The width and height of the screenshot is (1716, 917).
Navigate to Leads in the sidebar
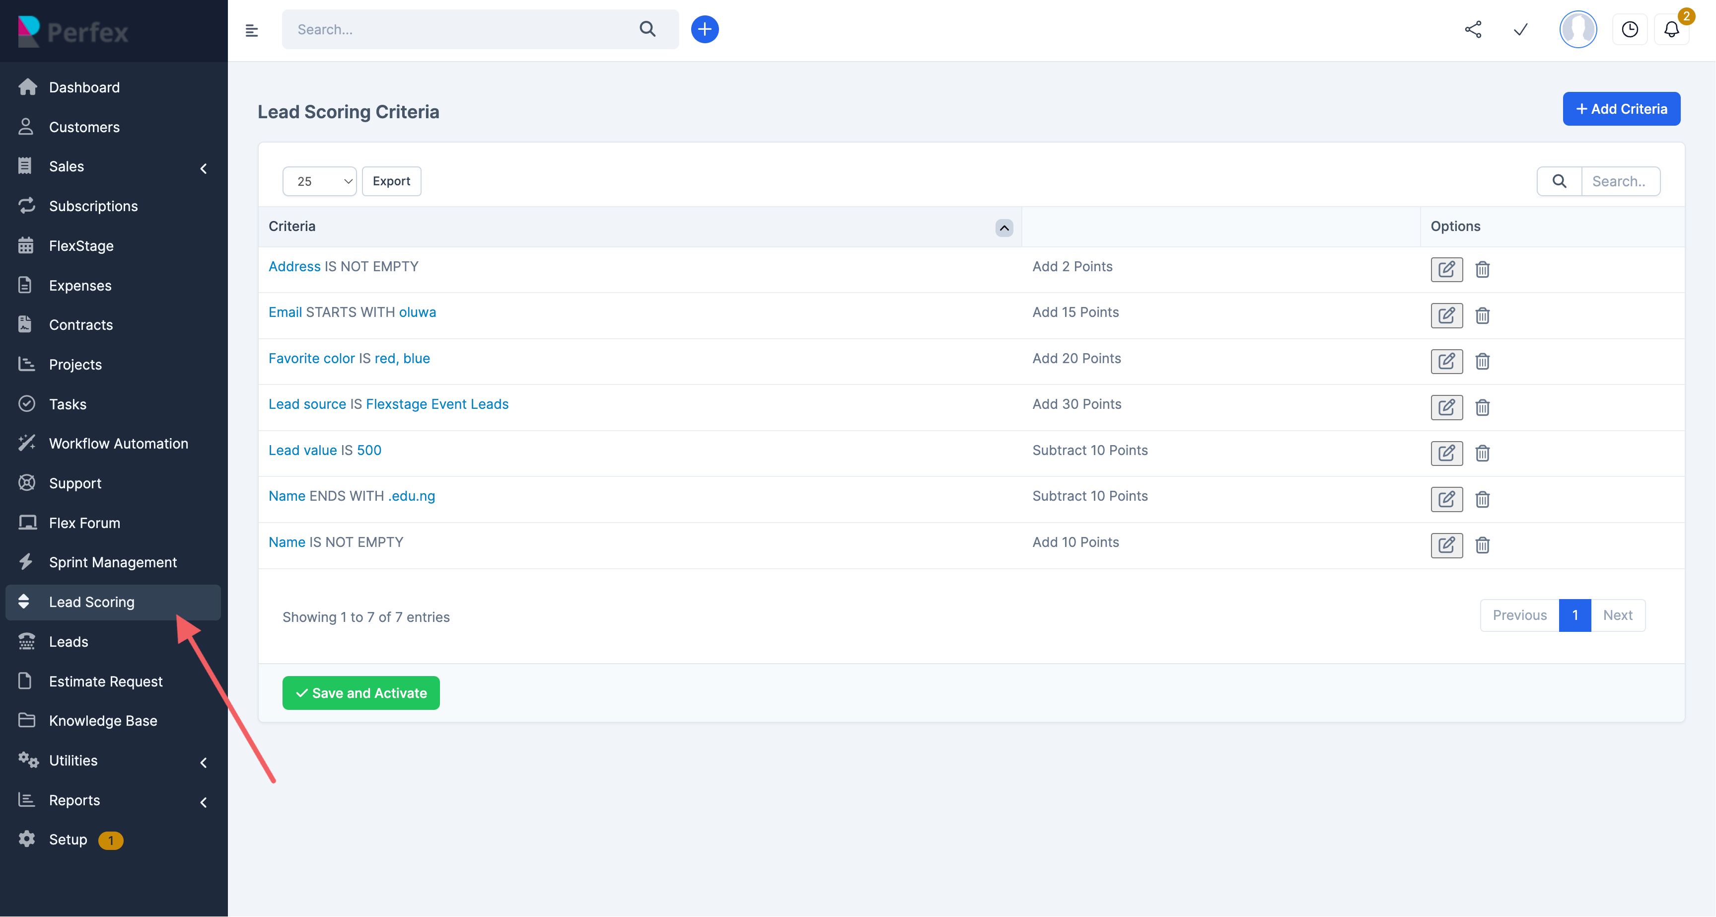69,641
